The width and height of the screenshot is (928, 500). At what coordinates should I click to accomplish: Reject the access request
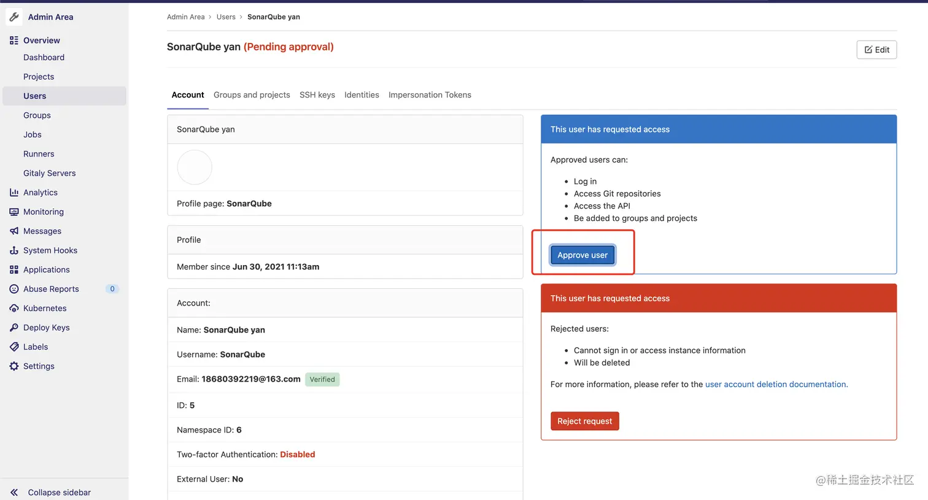pyautogui.click(x=584, y=421)
